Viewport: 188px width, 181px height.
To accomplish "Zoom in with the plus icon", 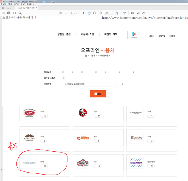I will [100, 13].
